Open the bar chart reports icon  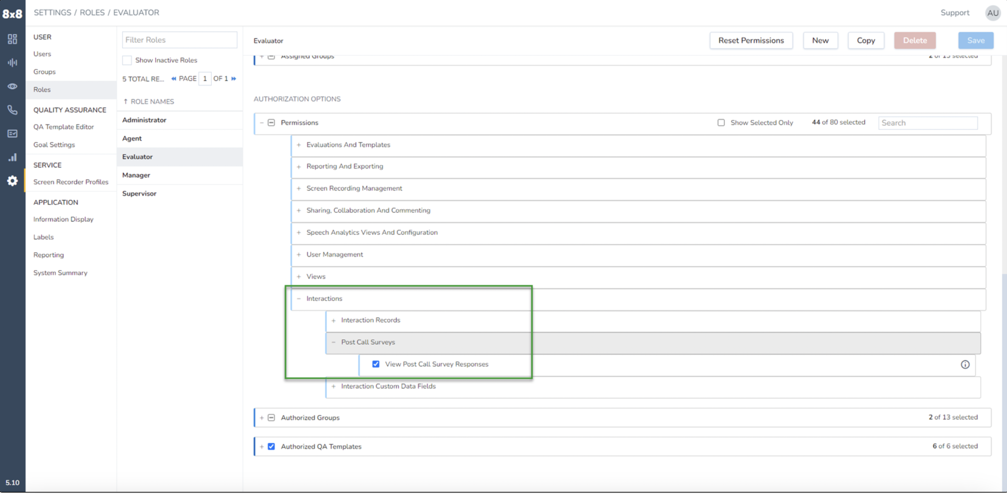pyautogui.click(x=12, y=157)
